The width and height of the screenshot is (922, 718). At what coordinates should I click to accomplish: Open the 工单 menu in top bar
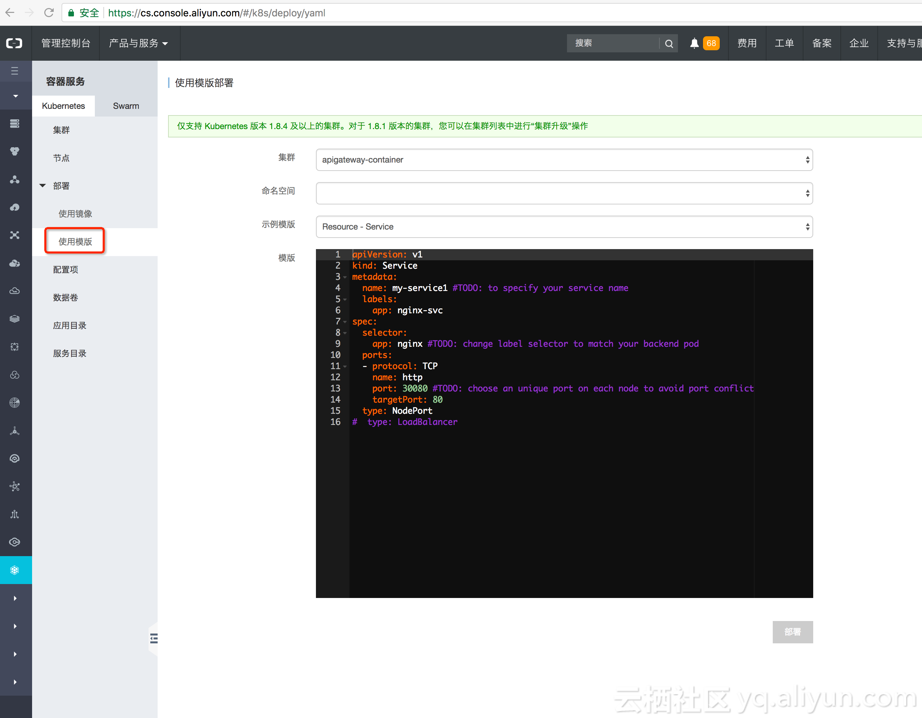coord(784,43)
